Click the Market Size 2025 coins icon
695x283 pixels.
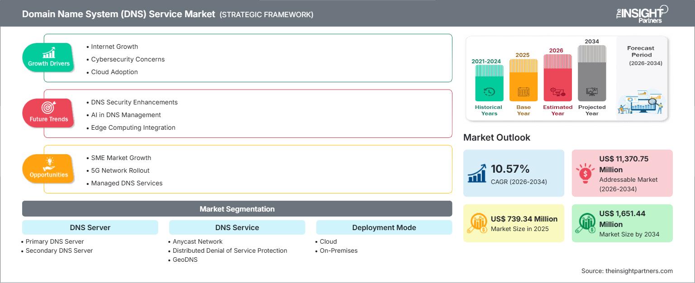[x=477, y=223]
